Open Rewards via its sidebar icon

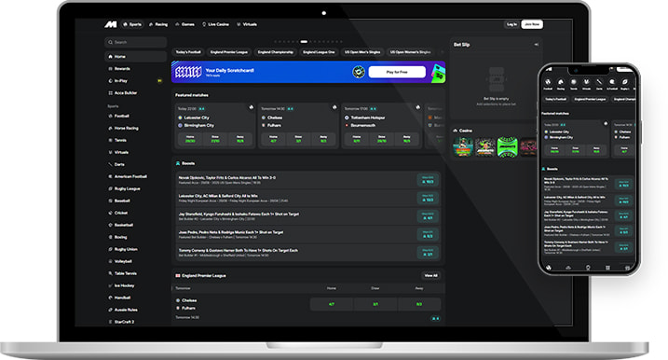[110, 69]
